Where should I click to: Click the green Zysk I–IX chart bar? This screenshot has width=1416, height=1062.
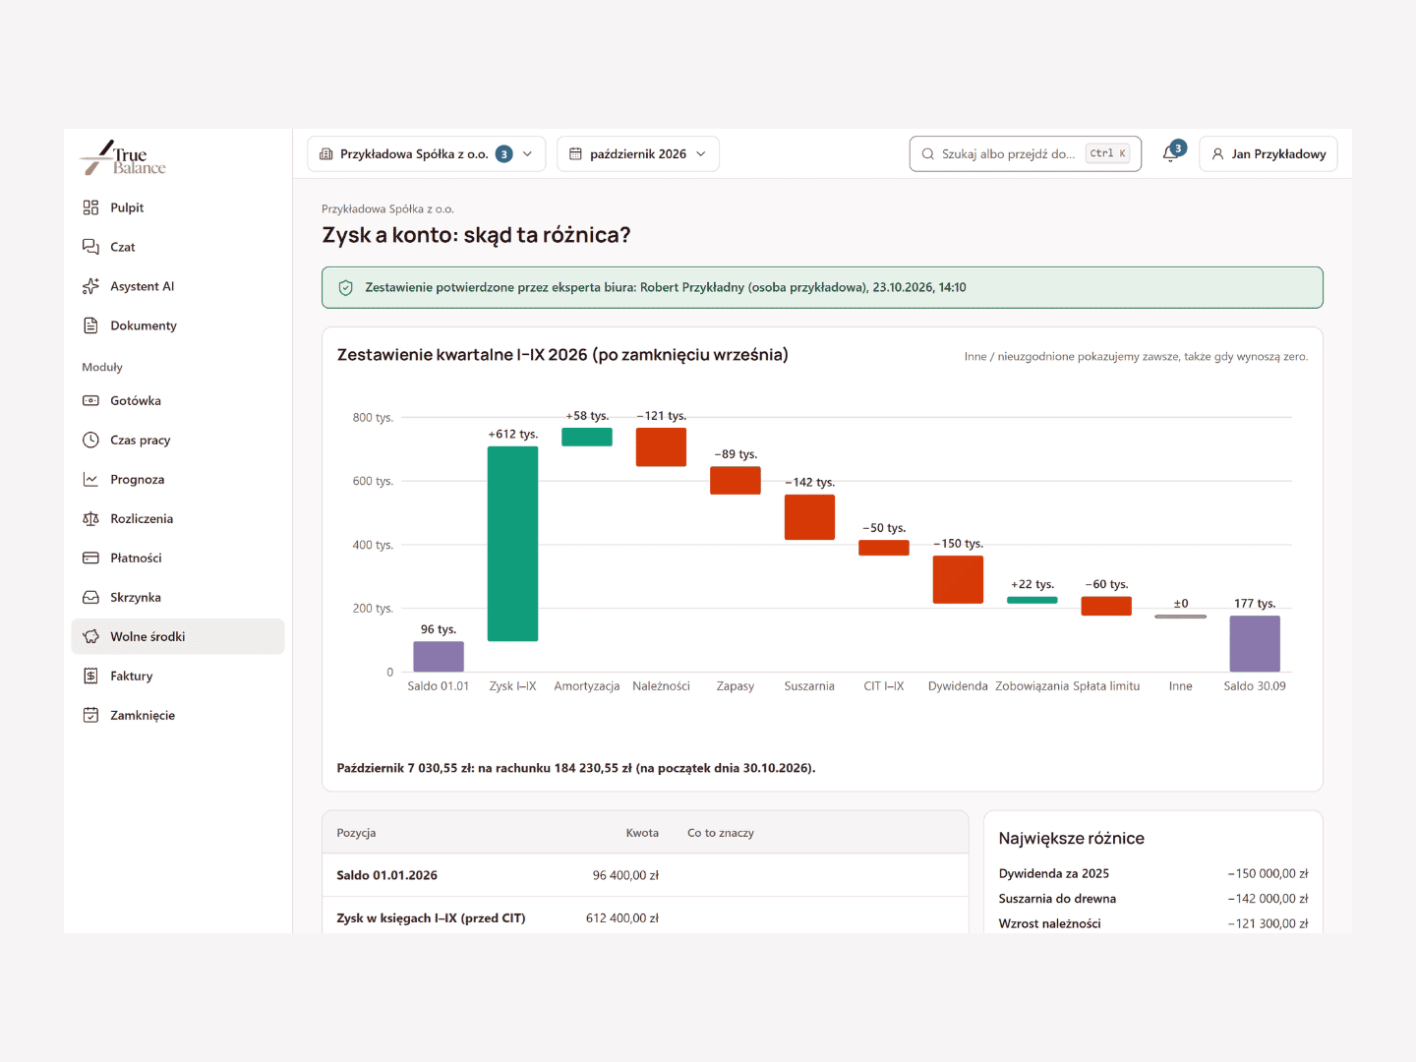click(512, 544)
